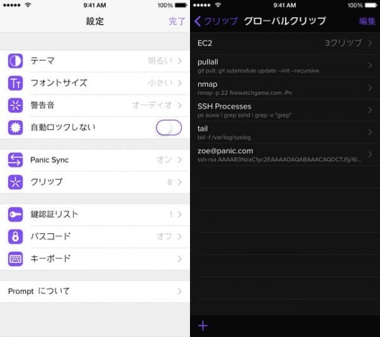Screen dimensions: 380x337
Task: Open the nmap clip
Action: tap(285, 88)
